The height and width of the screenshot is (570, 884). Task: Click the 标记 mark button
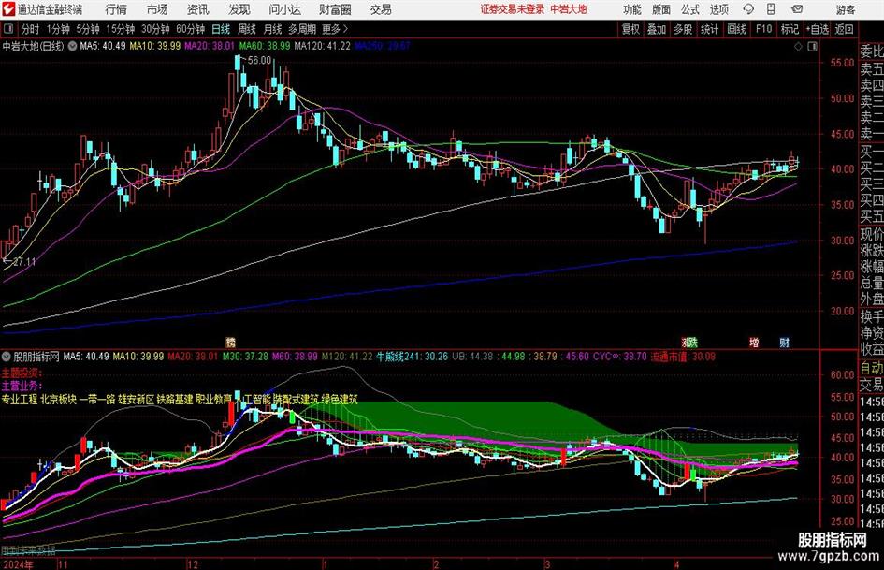pos(790,29)
